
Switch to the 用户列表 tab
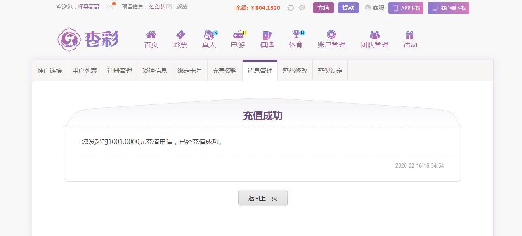85,71
